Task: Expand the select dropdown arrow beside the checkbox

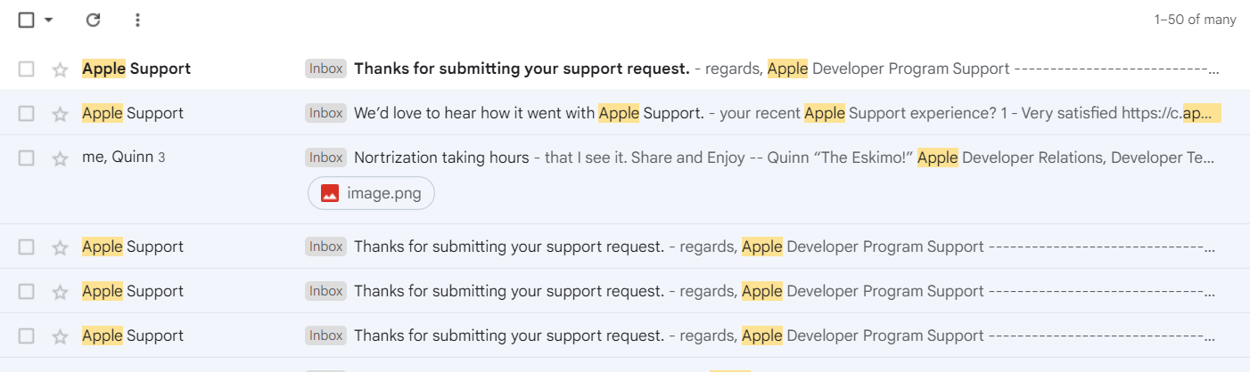Action: click(48, 20)
